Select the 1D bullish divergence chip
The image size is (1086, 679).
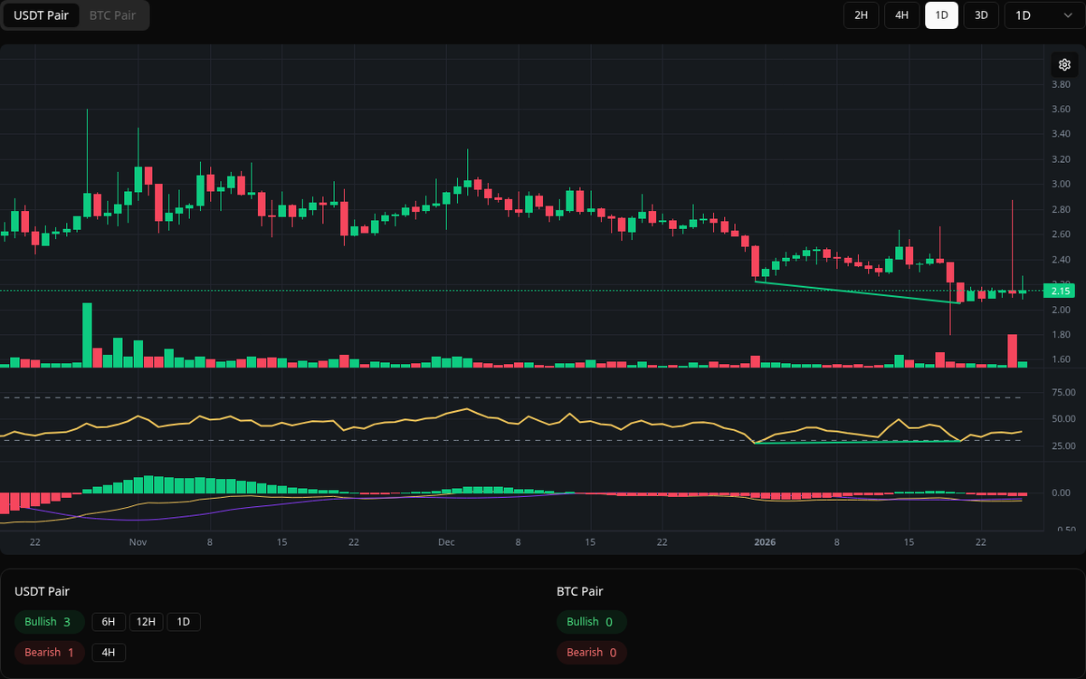184,622
